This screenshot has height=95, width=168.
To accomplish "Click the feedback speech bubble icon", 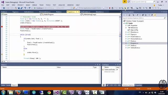I will click(129, 2).
